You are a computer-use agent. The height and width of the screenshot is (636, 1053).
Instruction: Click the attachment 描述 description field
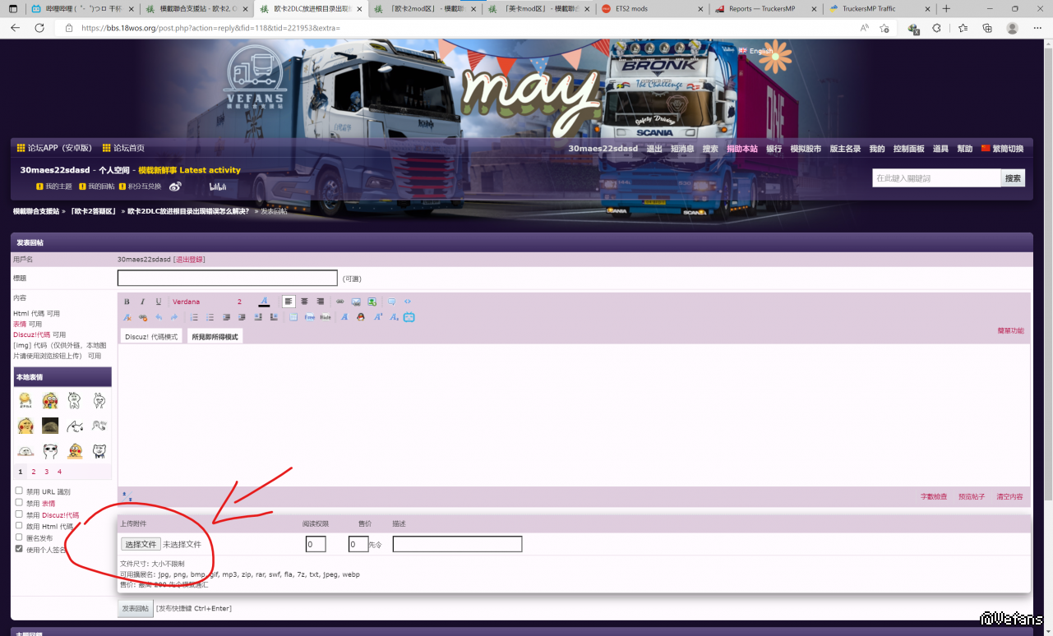pos(457,544)
